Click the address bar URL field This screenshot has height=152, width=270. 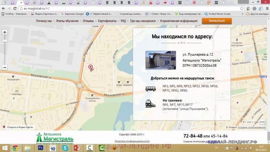pyautogui.click(x=129, y=8)
